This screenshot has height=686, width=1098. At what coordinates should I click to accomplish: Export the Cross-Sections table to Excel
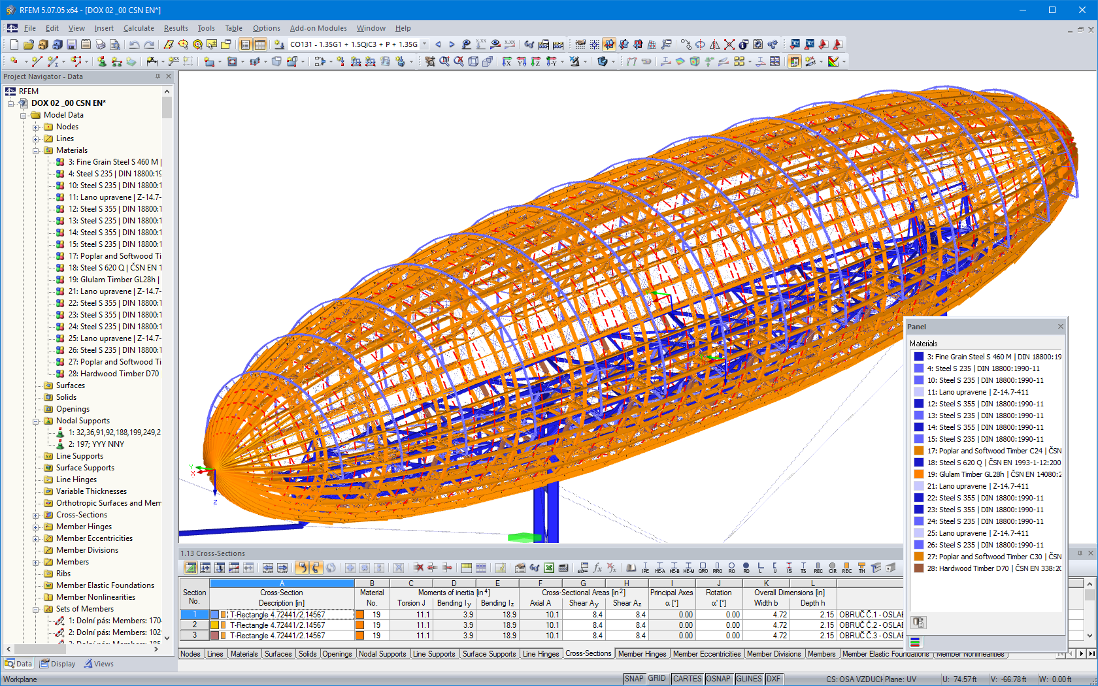coord(548,568)
